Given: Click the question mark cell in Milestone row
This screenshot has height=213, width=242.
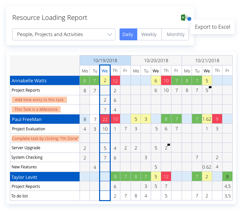Looking at the screenshot, I should (105, 110).
